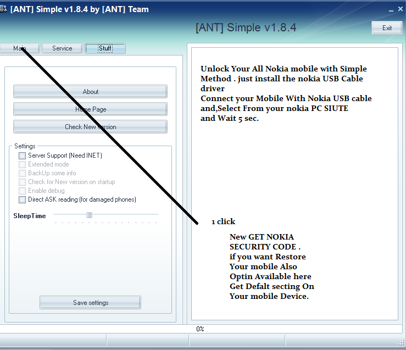Click the About button
Image resolution: width=406 pixels, height=350 pixels.
(x=90, y=92)
